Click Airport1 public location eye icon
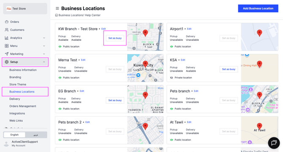This screenshot has height=152, width=283. [171, 47]
